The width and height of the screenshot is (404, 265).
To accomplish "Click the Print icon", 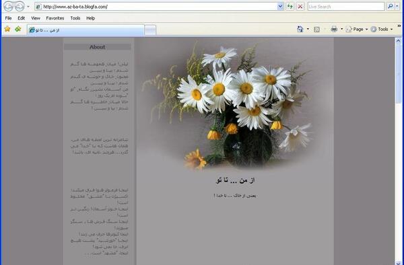I will [x=334, y=29].
